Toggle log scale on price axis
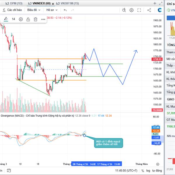The image size is (175, 175). tap(148, 171)
